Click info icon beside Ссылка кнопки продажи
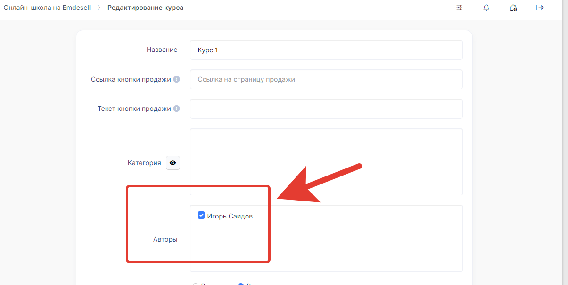 coord(176,79)
